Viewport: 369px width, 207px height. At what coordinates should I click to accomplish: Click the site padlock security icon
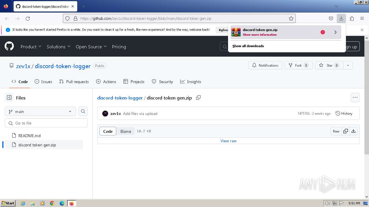point(76,18)
